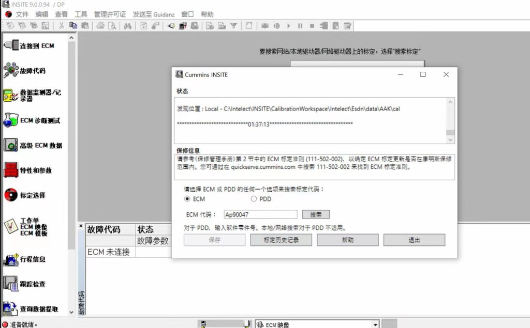Click the 搜索 (Search) button
Viewport: 530px width, 328px height.
(x=316, y=214)
